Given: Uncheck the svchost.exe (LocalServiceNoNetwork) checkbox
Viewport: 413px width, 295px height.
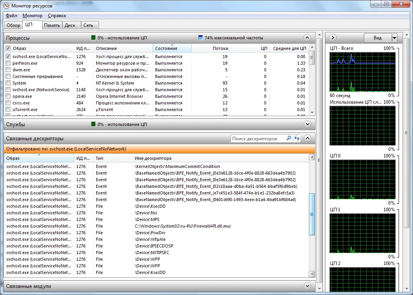Looking at the screenshot, I should (8, 57).
